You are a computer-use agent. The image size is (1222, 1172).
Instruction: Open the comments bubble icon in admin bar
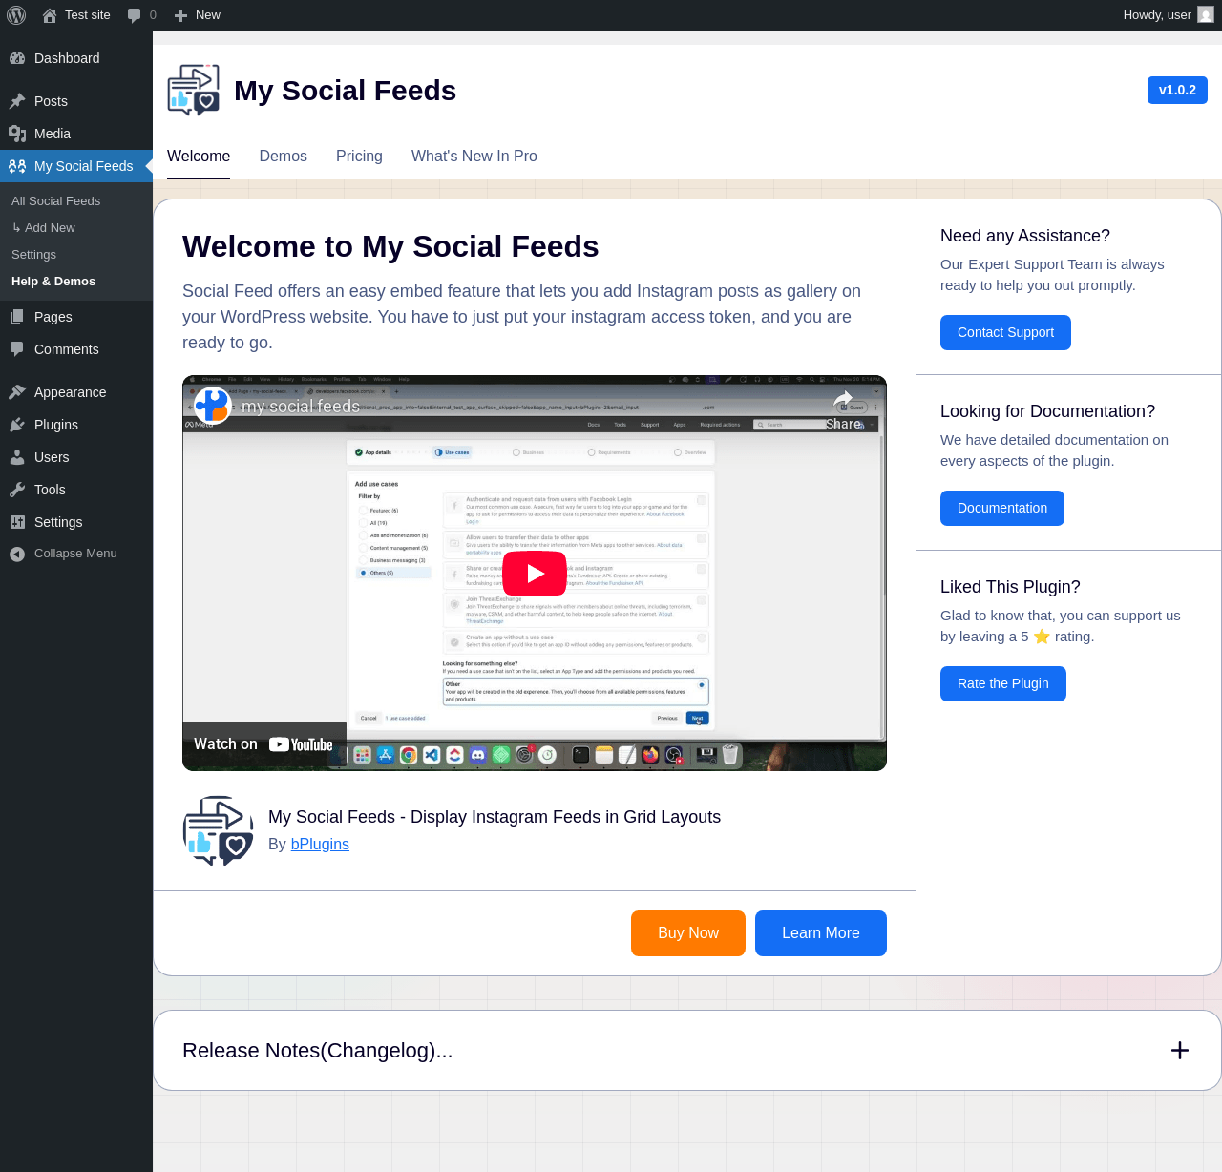coord(134,15)
